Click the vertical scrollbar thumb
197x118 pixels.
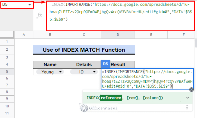click(x=196, y=43)
